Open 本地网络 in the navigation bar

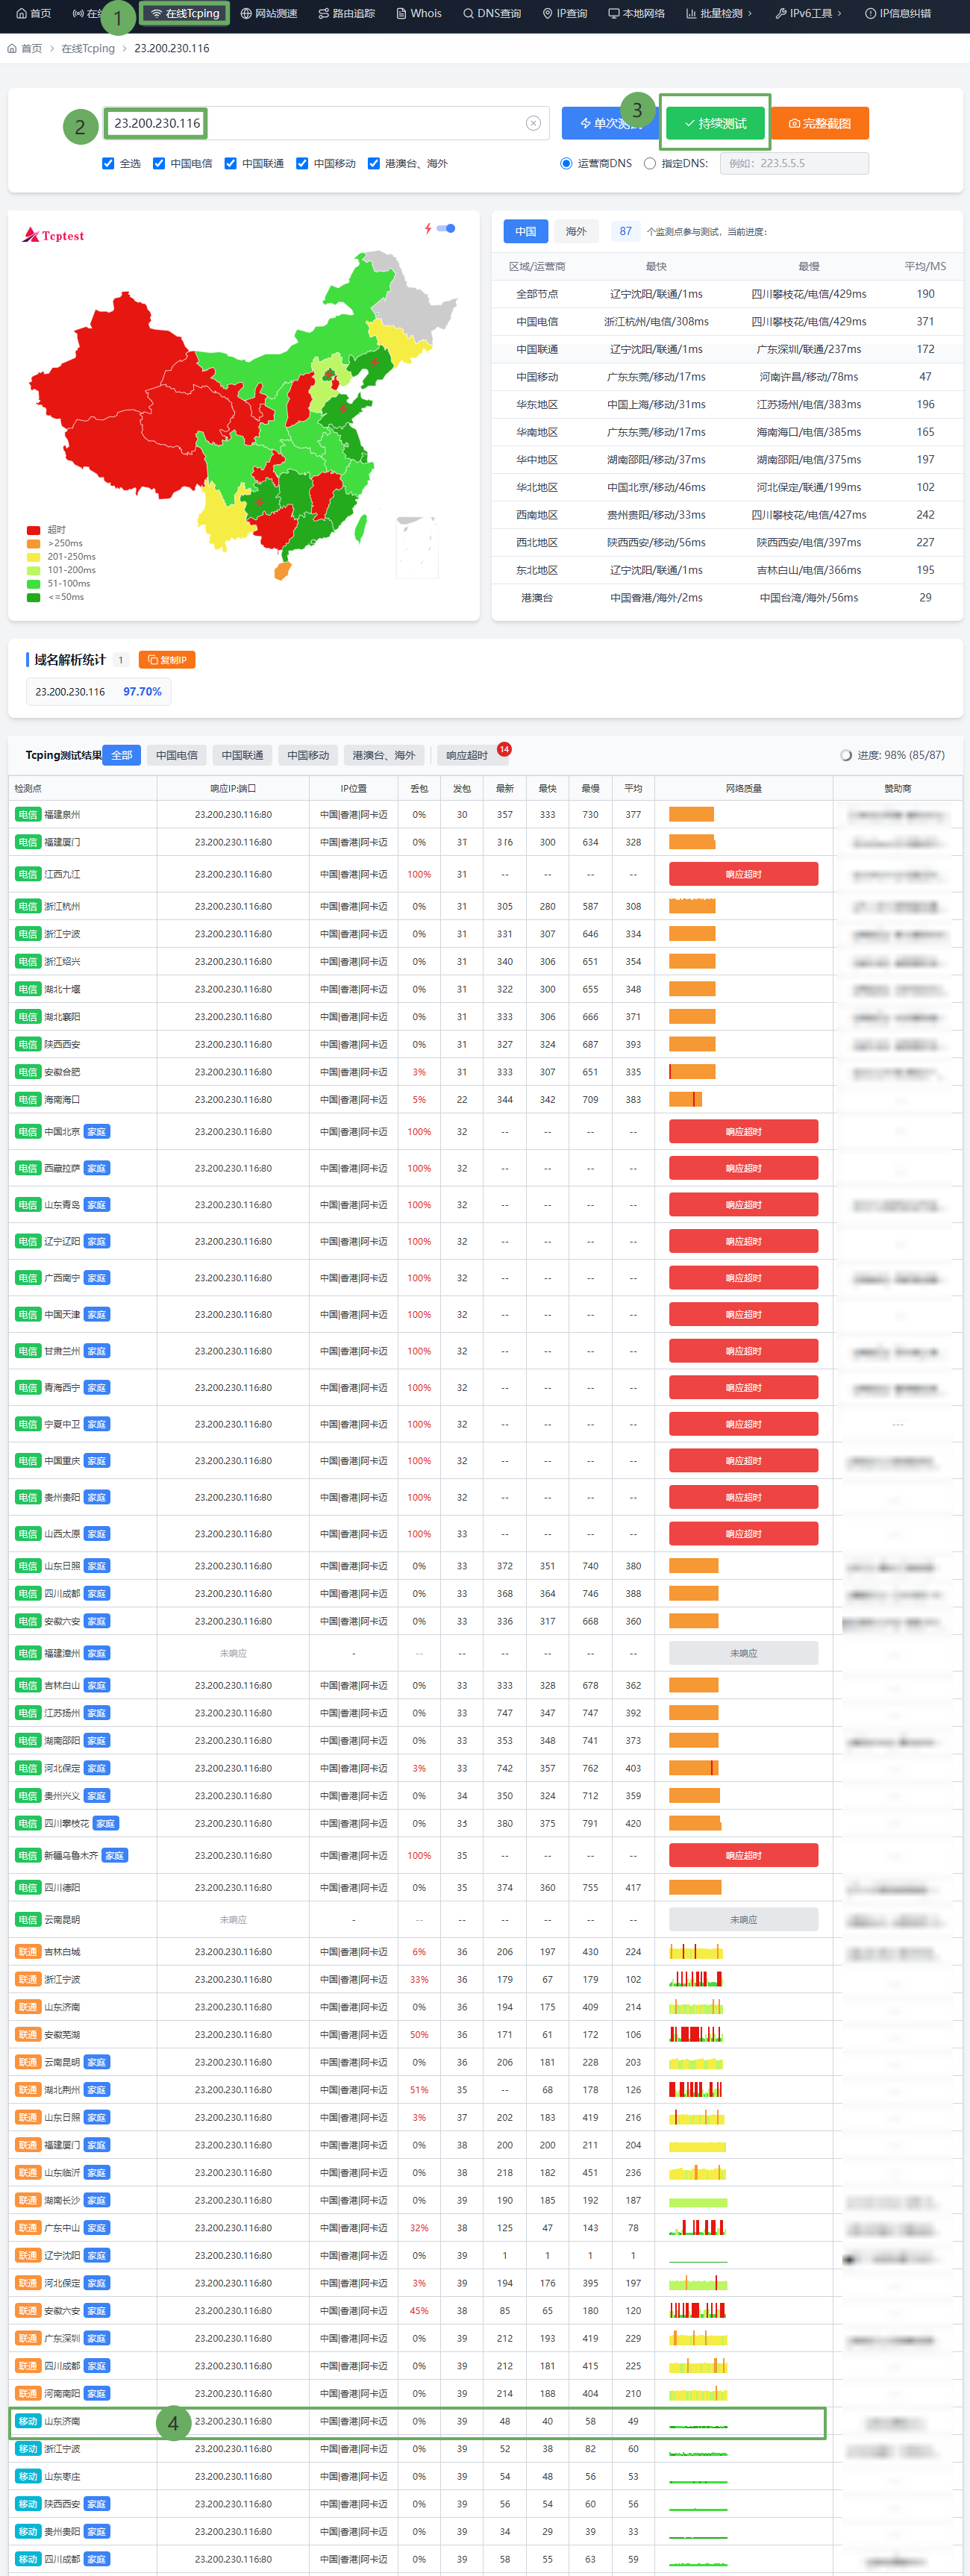pyautogui.click(x=636, y=13)
